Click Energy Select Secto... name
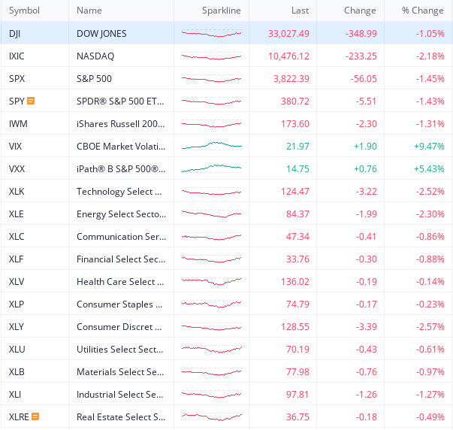Viewport: 453px width, 430px height. 122,213
